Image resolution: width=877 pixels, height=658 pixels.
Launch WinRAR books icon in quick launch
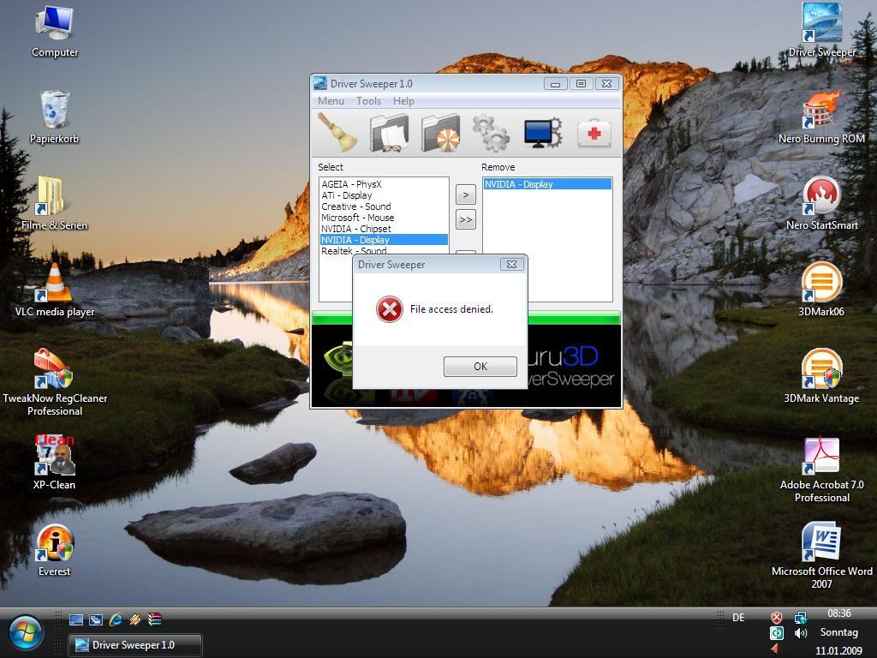[x=155, y=619]
